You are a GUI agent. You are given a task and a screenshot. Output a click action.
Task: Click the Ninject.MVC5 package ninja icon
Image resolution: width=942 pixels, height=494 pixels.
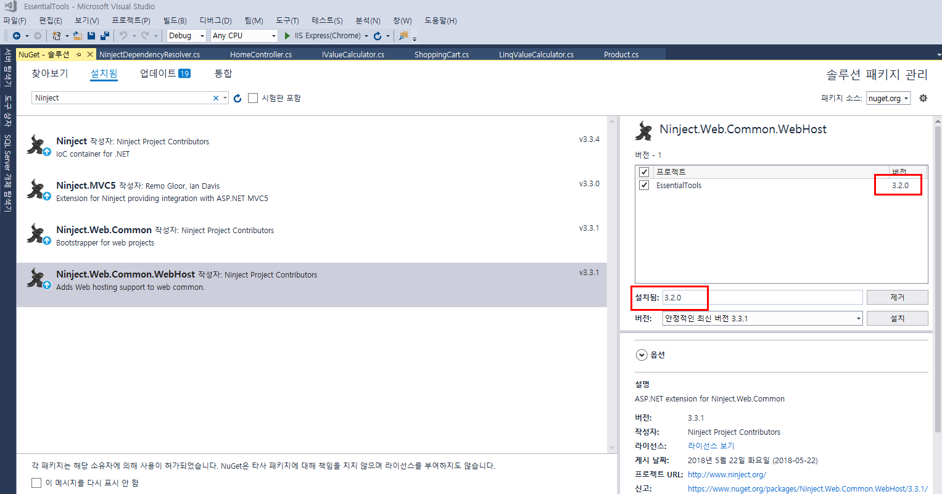pyautogui.click(x=38, y=190)
